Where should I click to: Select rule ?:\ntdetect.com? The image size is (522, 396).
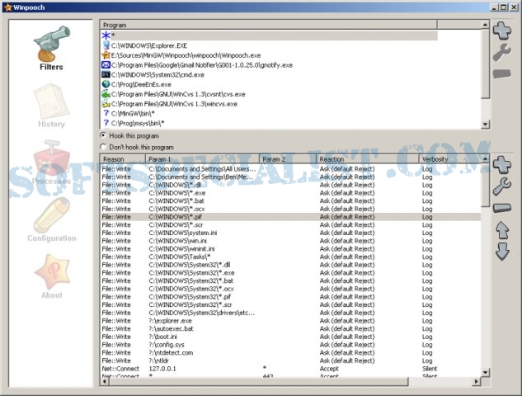tap(290, 353)
